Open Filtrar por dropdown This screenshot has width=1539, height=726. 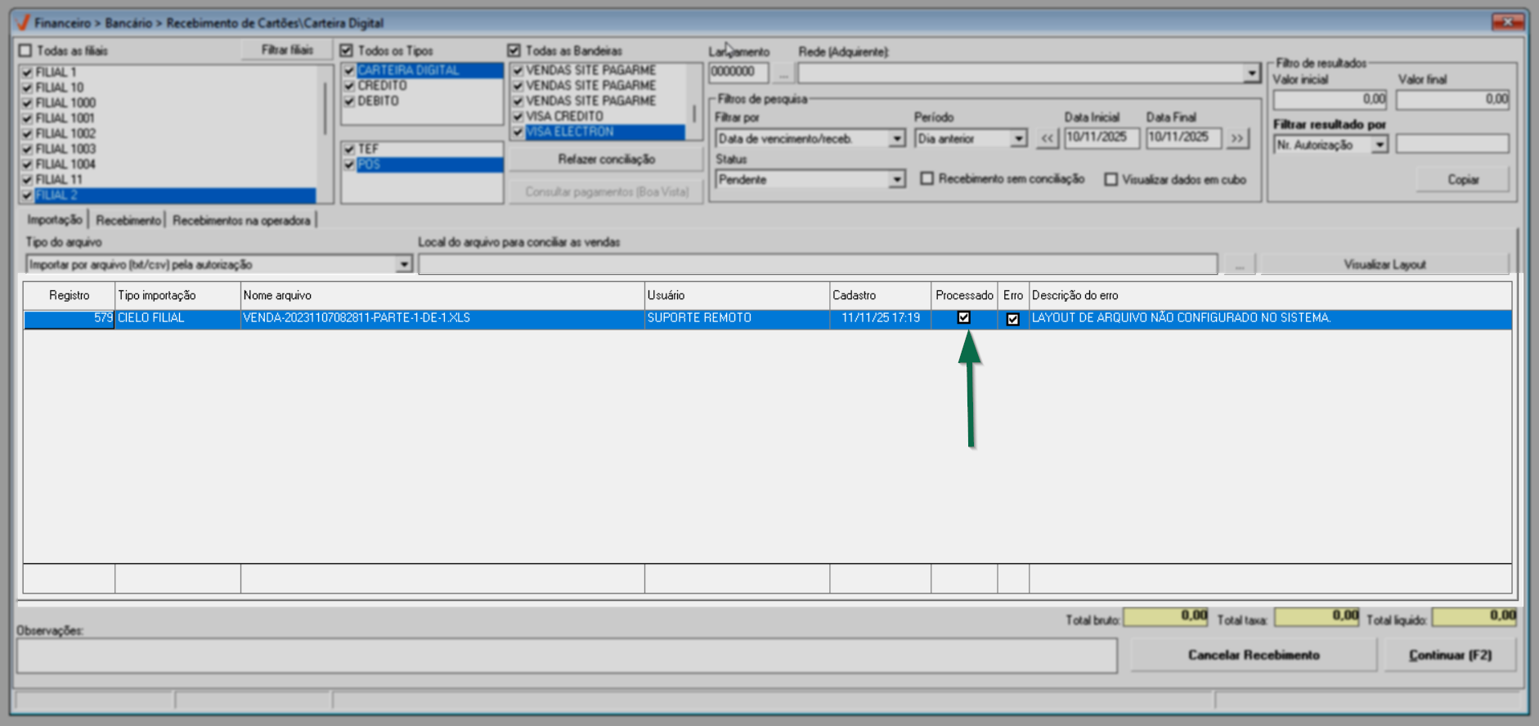897,139
